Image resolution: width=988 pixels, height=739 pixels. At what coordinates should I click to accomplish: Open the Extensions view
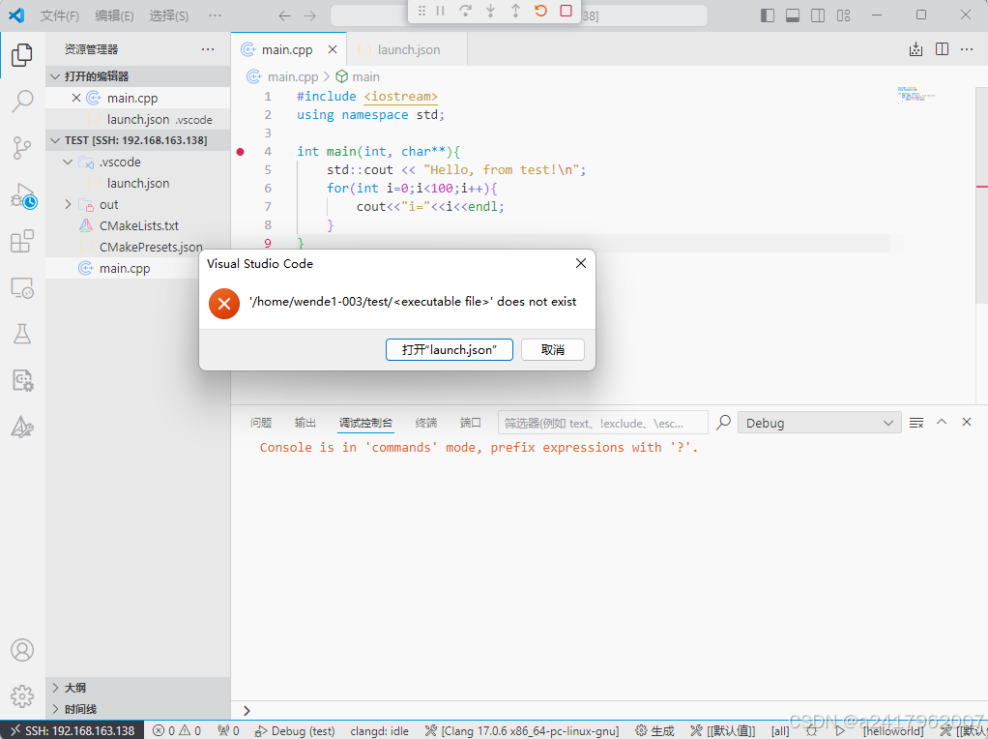pos(22,242)
